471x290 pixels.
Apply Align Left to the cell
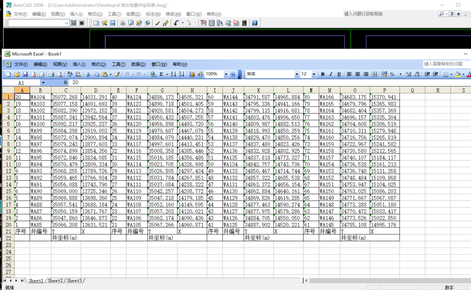point(349,74)
